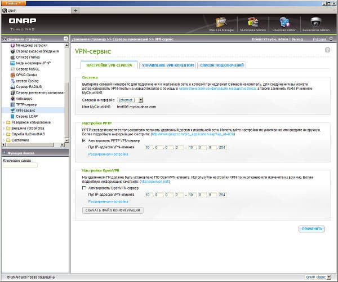
Task: Collapse the left navigation panel icon
Action: (65, 38)
